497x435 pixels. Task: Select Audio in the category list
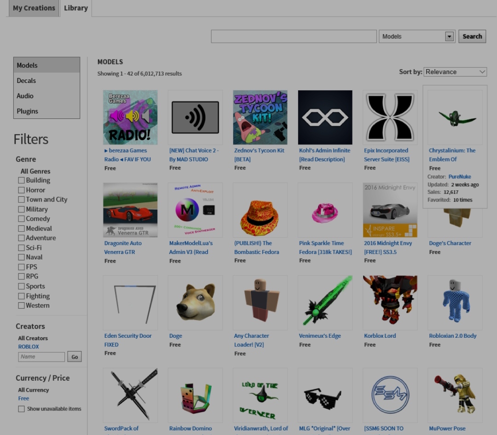pos(46,96)
